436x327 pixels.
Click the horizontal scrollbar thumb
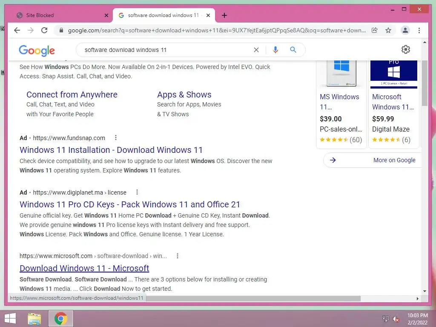coord(253,298)
